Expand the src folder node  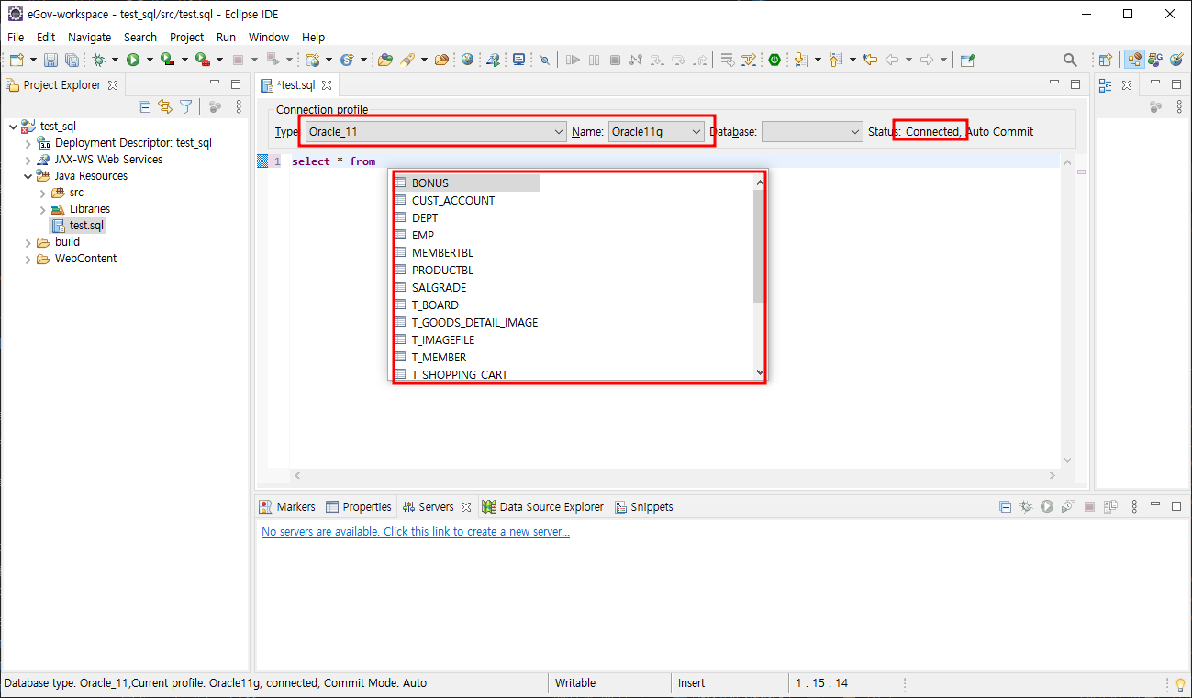(x=42, y=193)
